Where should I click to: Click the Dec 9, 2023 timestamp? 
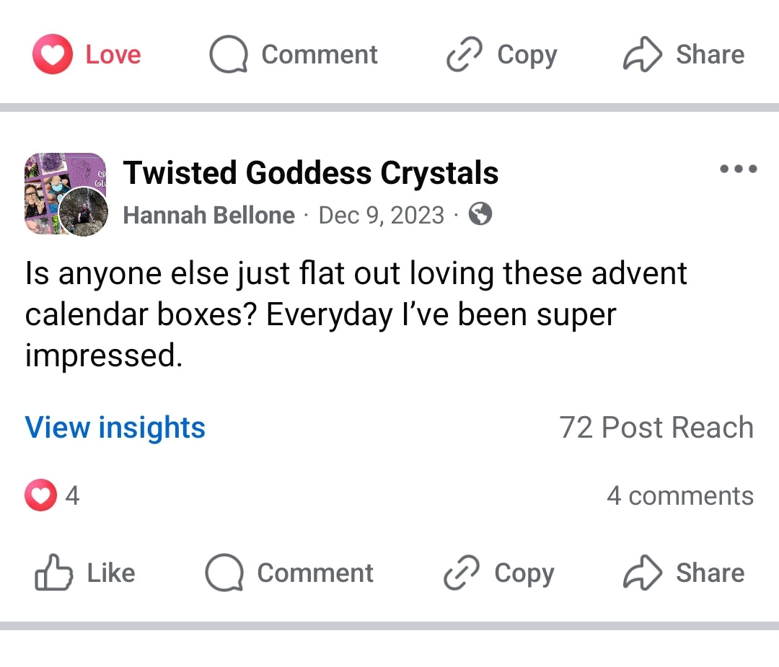coord(381,214)
